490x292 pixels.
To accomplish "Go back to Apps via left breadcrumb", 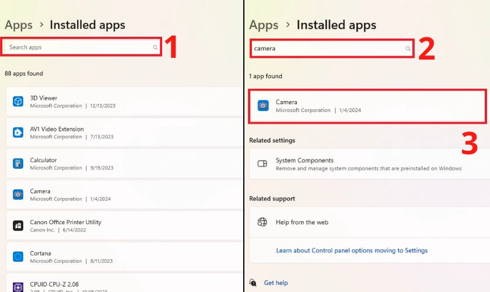I will 19,25.
